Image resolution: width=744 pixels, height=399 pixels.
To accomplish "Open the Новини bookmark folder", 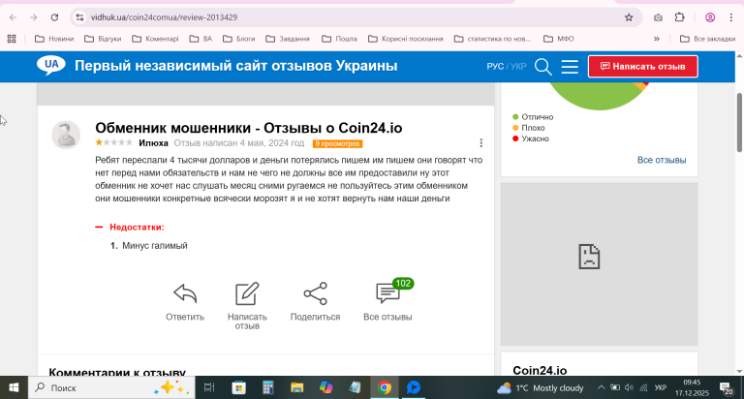I will click(54, 39).
